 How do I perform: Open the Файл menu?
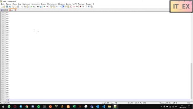tap(3, 4)
